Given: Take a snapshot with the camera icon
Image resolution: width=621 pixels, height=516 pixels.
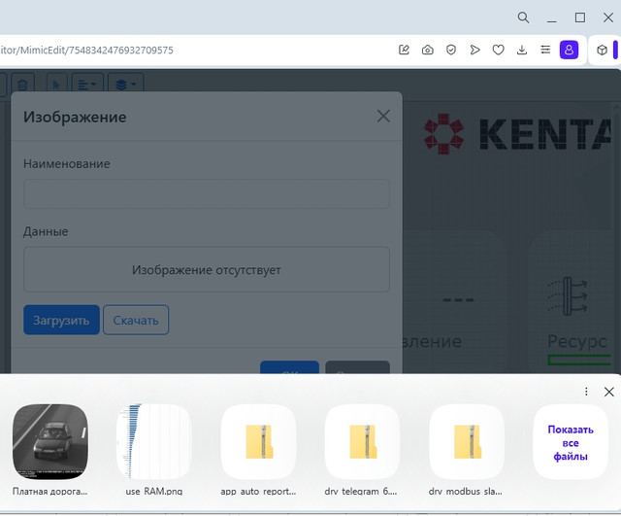Looking at the screenshot, I should pos(427,50).
